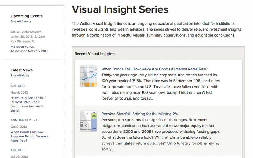The width and height of the screenshot is (253, 158).
Task: Click the Jul 26, 2012 date entry
Action: click(19, 156)
